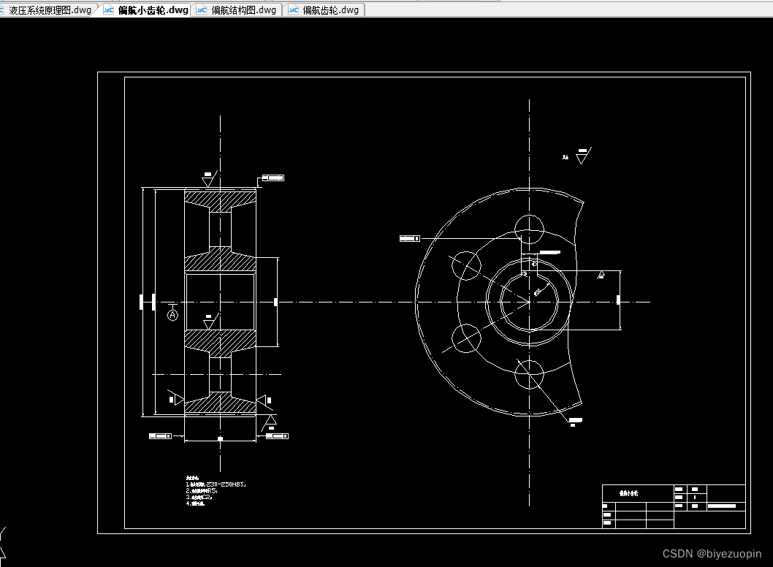Select the bottom bolt hole circle

tap(530, 374)
